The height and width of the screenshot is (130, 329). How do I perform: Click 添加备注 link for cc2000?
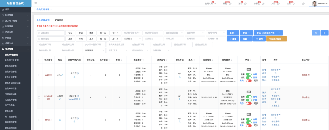click(305, 75)
